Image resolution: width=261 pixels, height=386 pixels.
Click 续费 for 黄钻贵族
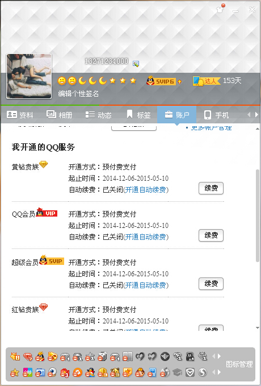click(x=211, y=188)
